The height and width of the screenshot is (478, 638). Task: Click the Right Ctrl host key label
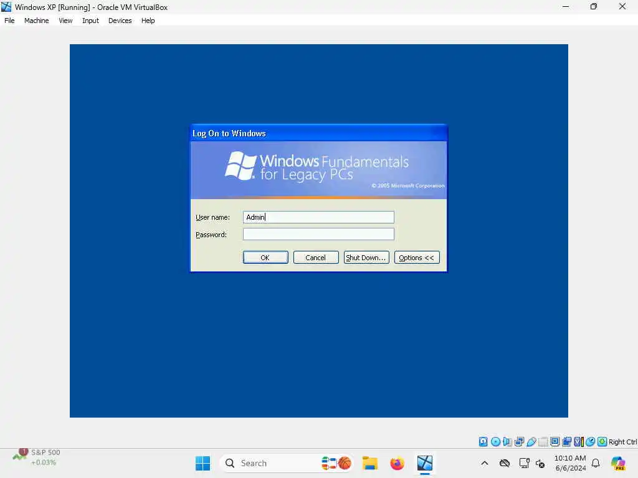point(622,442)
